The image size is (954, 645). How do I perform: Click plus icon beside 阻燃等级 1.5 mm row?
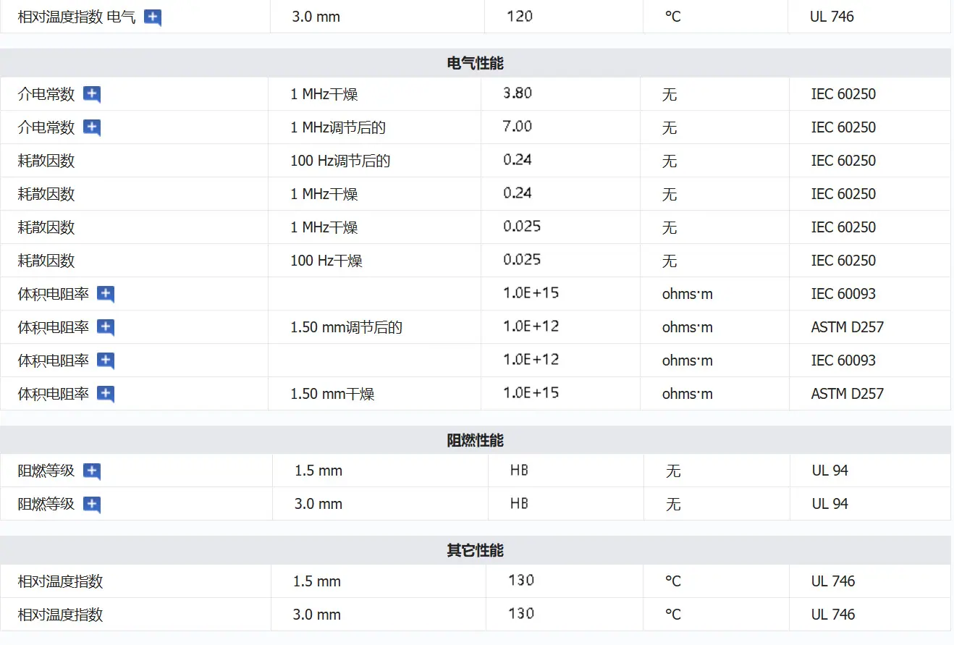92,472
